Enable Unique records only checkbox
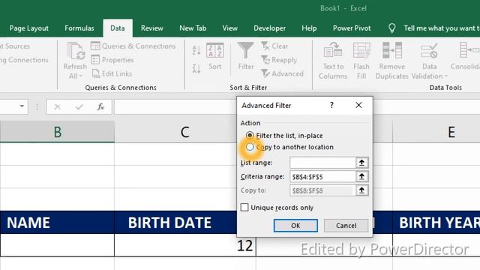 coord(244,208)
